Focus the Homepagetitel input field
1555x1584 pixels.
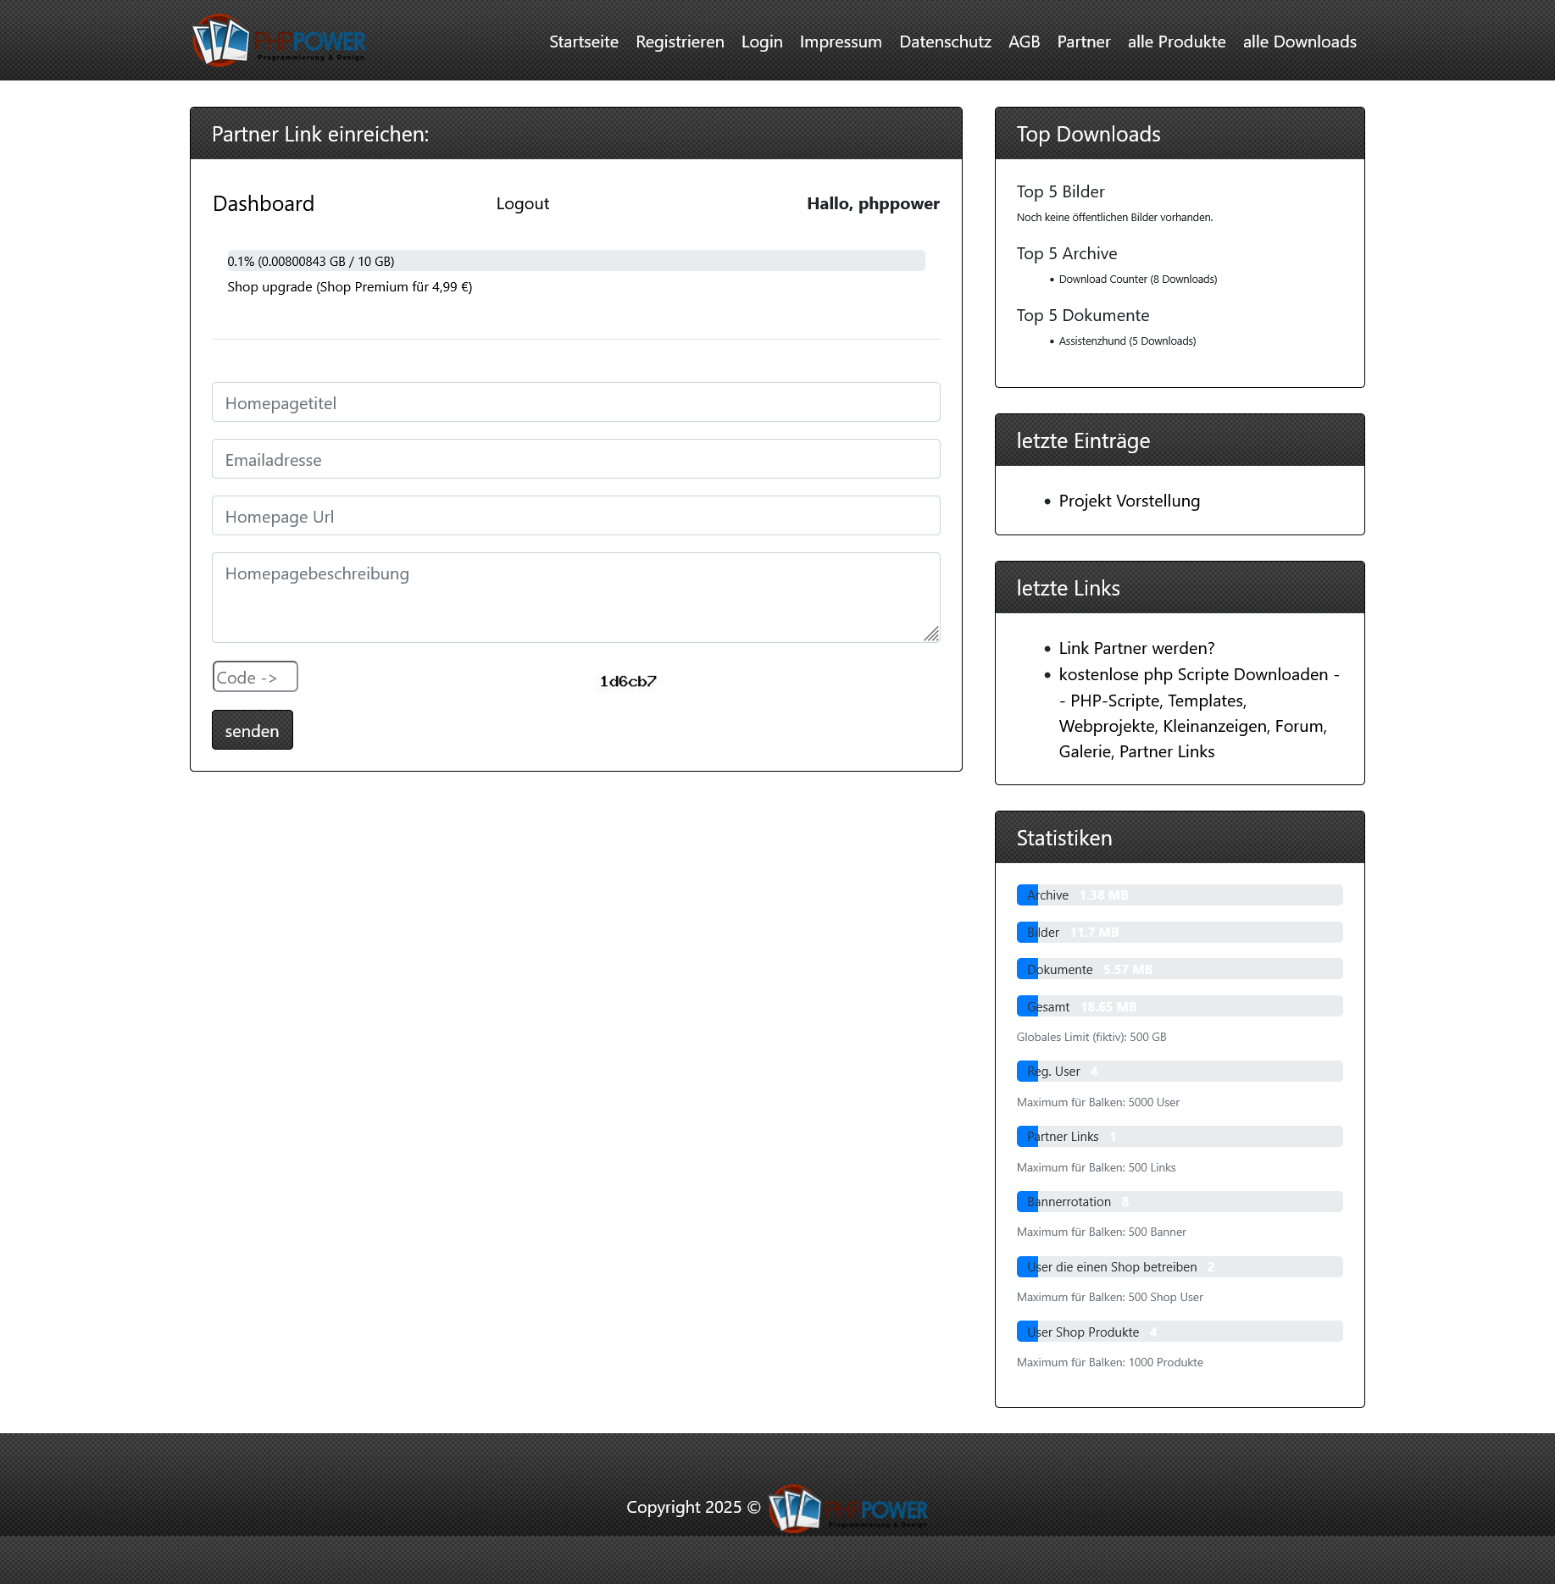click(x=575, y=402)
